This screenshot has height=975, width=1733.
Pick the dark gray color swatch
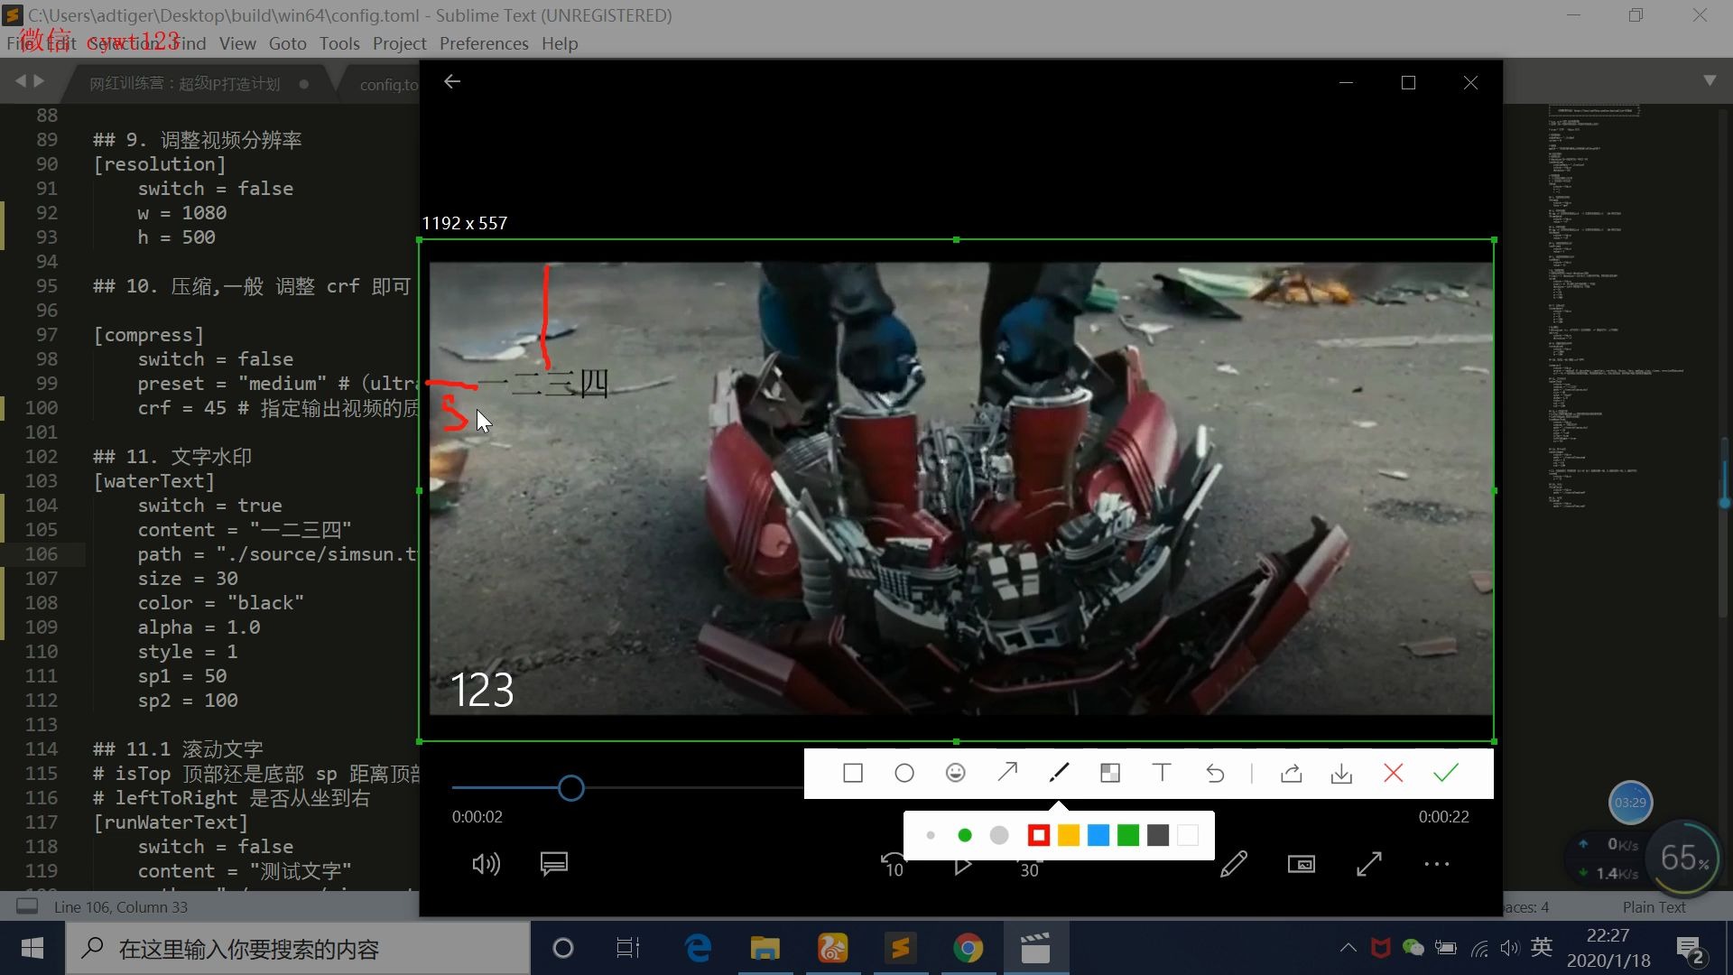pos(1158,836)
